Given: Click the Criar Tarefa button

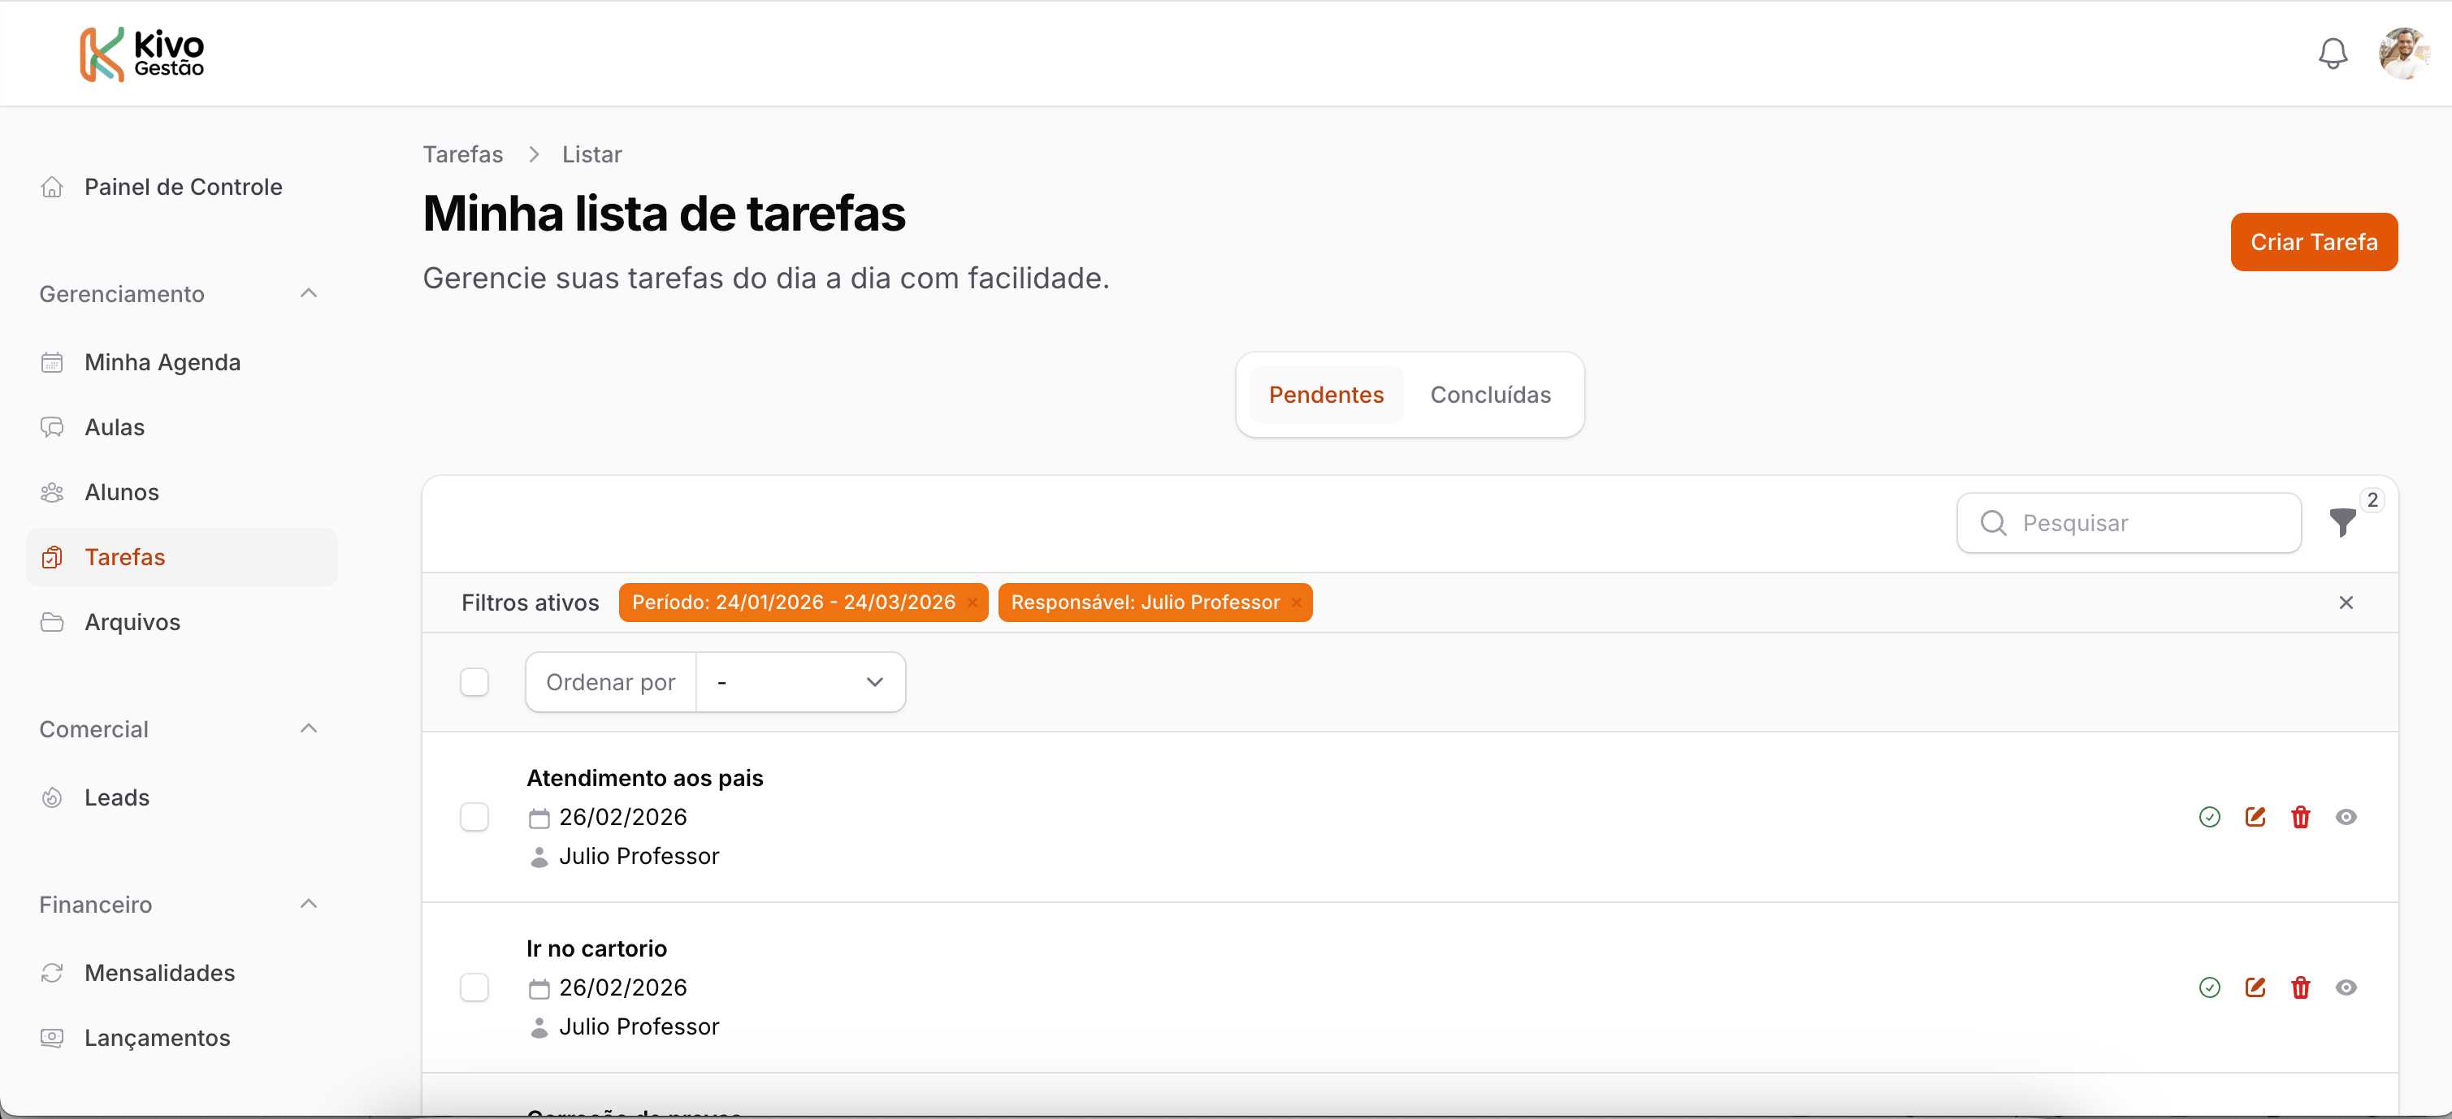Looking at the screenshot, I should 2314,242.
